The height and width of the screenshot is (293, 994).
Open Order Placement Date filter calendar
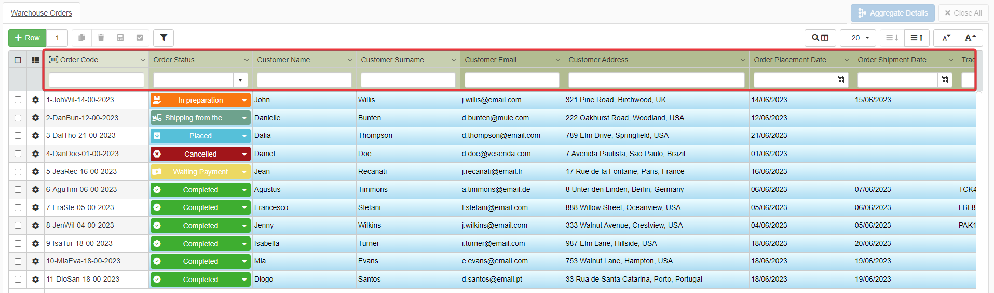pos(841,80)
